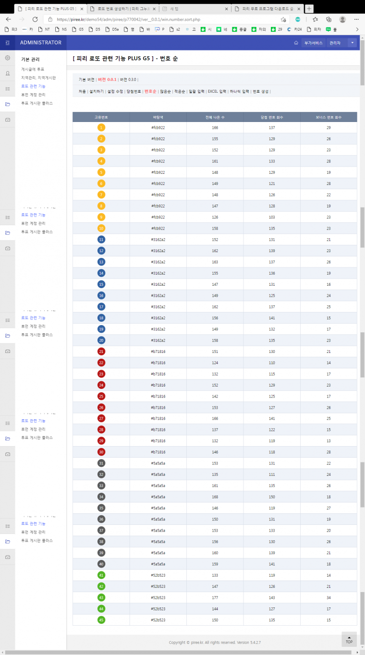Click 보너스 번호 횟수 column header
The image size is (365, 655).
coord(328,117)
